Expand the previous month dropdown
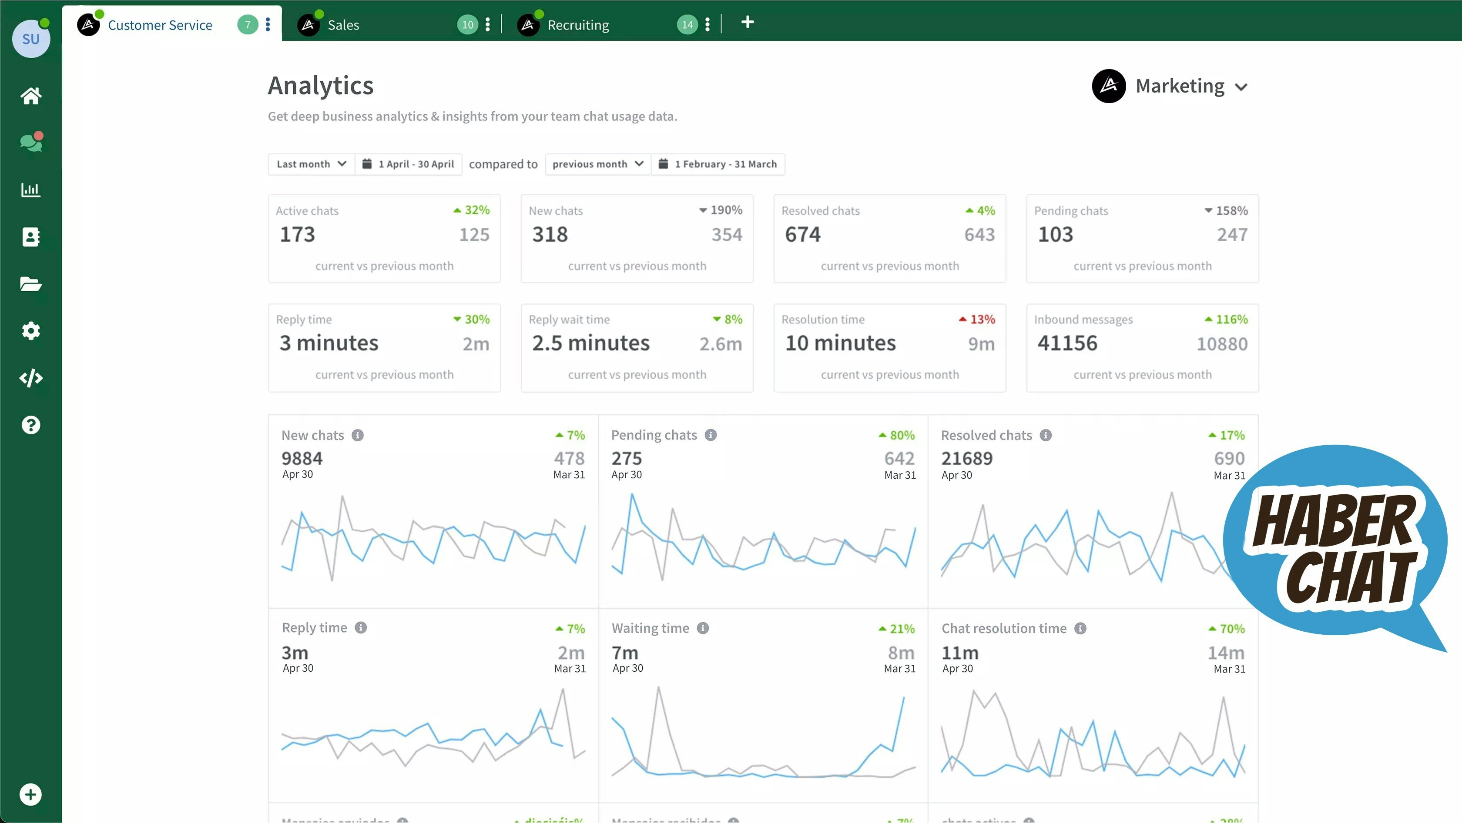 pyautogui.click(x=597, y=164)
